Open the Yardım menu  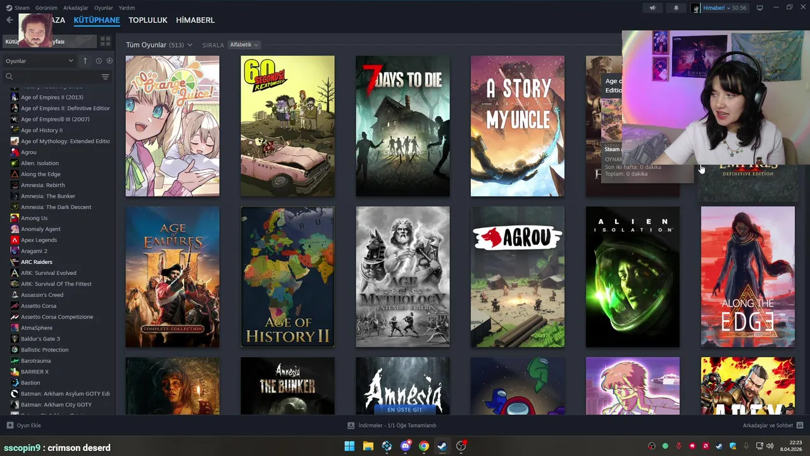(127, 8)
